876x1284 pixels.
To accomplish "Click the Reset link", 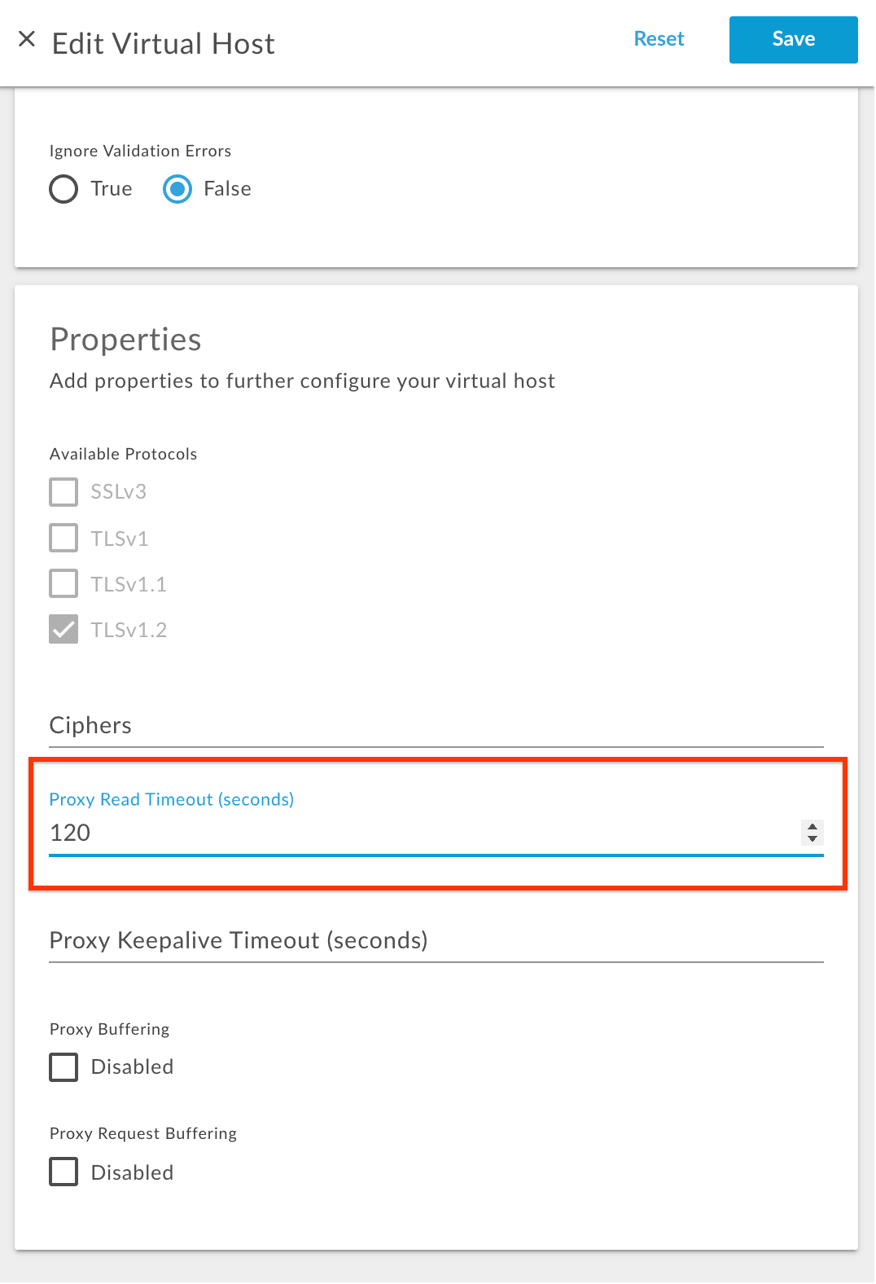I will 659,38.
